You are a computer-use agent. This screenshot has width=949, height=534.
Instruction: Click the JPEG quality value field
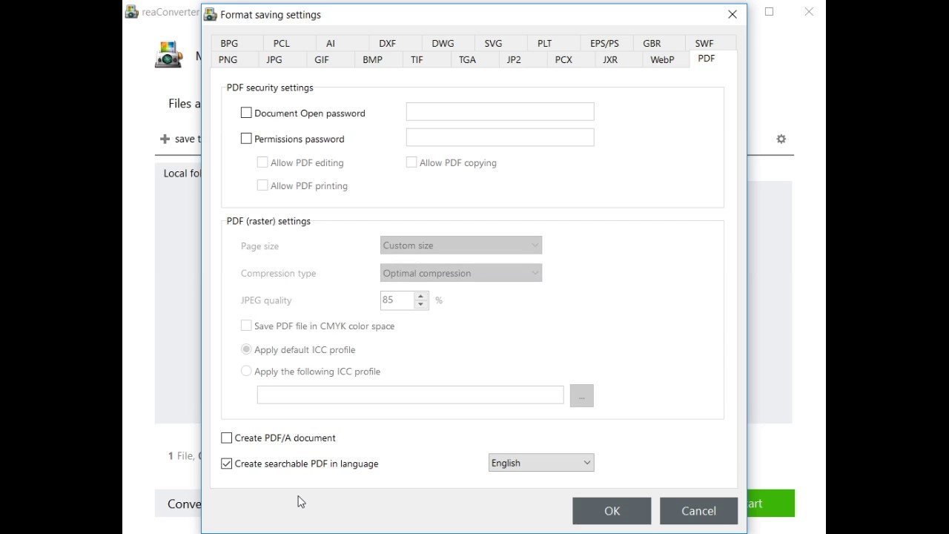point(397,300)
